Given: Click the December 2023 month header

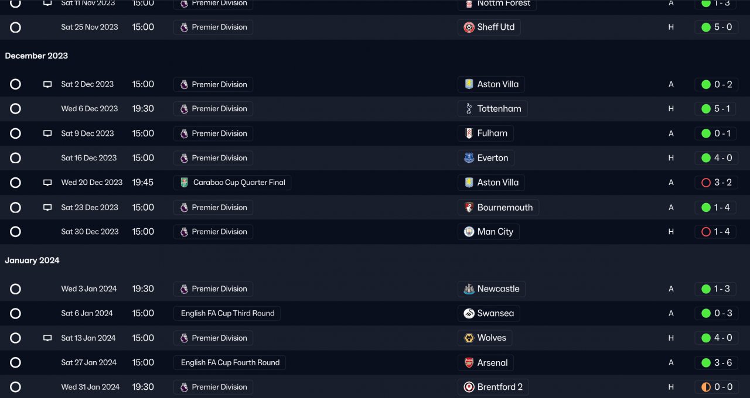Looking at the screenshot, I should coord(36,56).
